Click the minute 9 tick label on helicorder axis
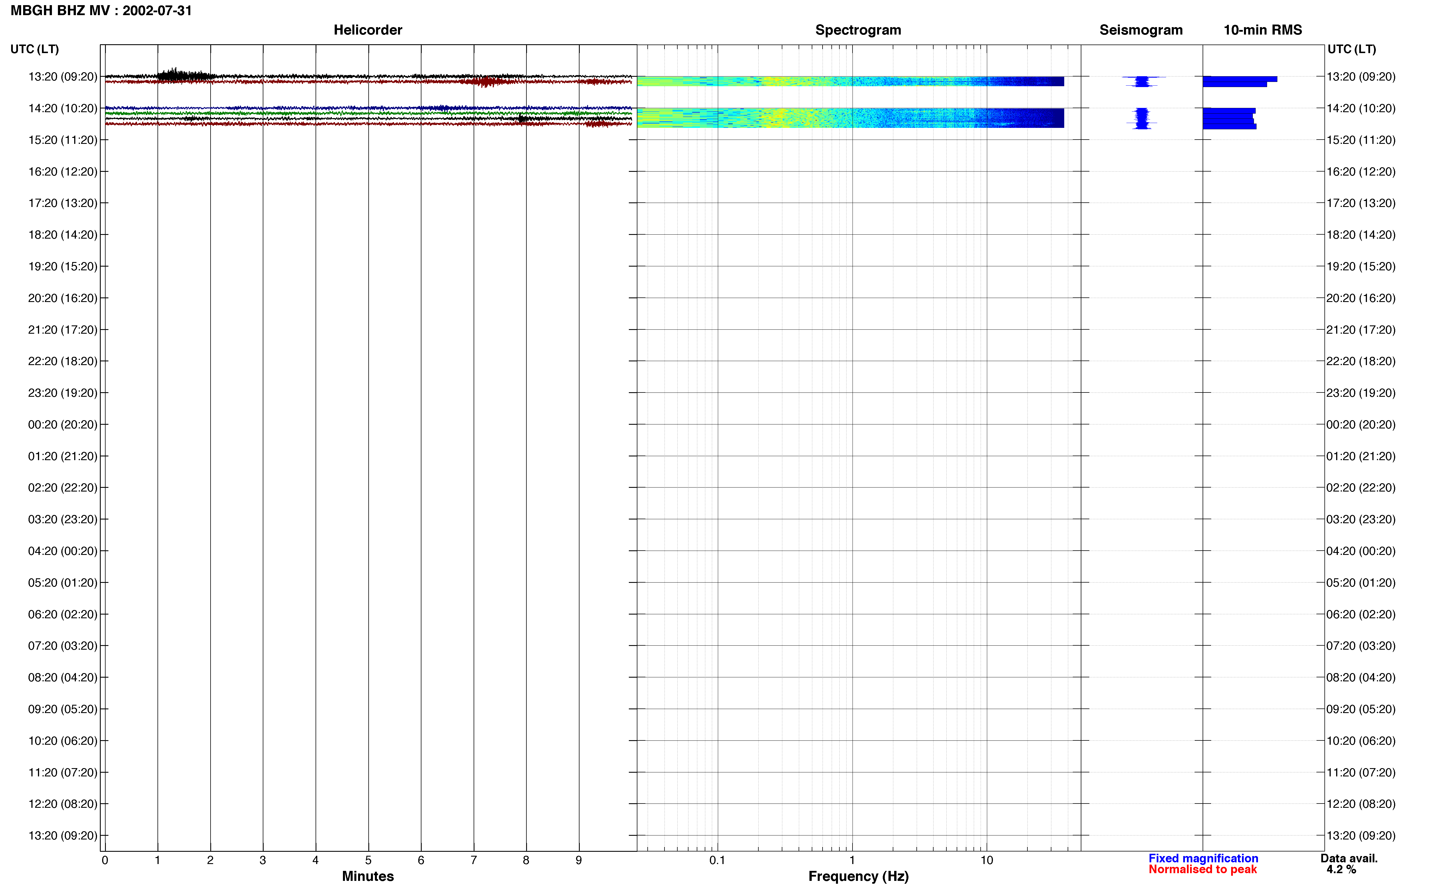The width and height of the screenshot is (1432, 896). (579, 860)
